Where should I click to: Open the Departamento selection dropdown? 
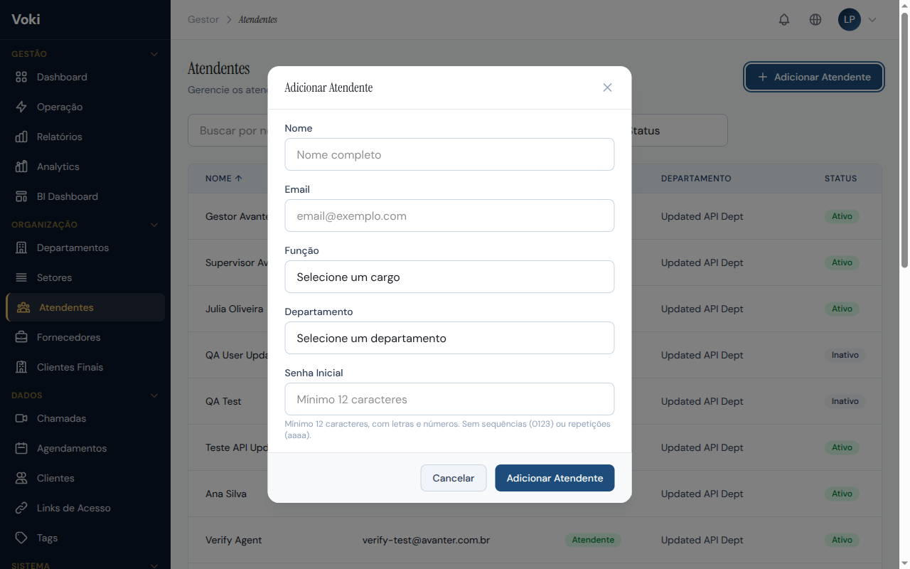pos(449,338)
